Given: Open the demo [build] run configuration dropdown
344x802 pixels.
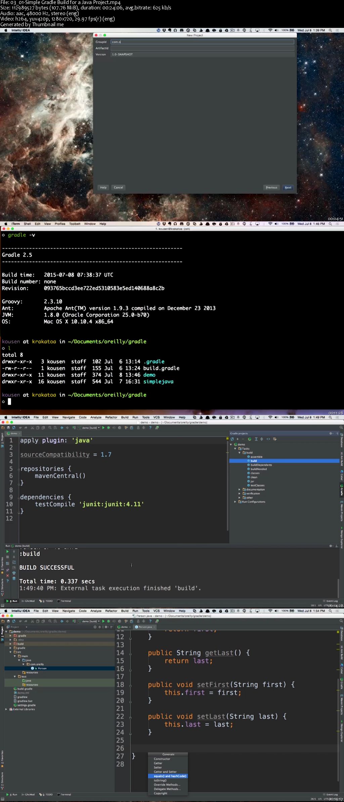Looking at the screenshot, I should (x=89, y=428).
